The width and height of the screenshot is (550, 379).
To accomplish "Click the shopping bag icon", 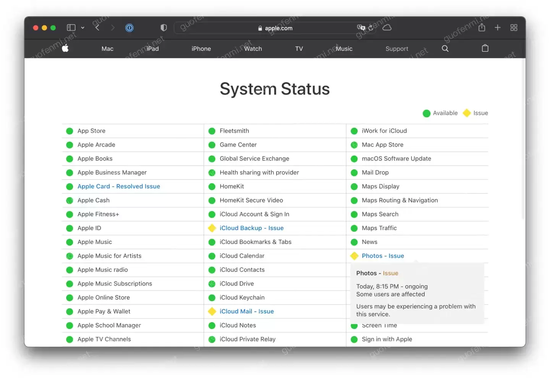I will pos(485,48).
